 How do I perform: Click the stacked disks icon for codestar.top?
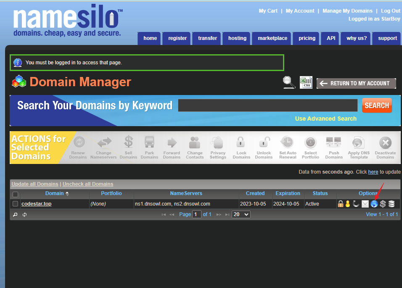(x=391, y=204)
